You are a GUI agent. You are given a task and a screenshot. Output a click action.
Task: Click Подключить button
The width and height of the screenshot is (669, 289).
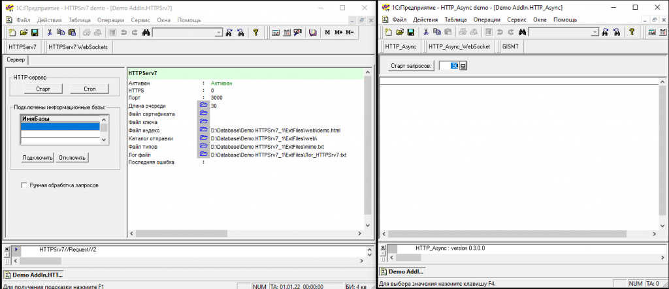point(37,157)
